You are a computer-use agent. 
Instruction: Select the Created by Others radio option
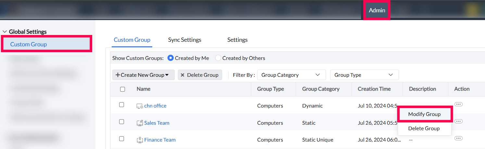point(218,58)
